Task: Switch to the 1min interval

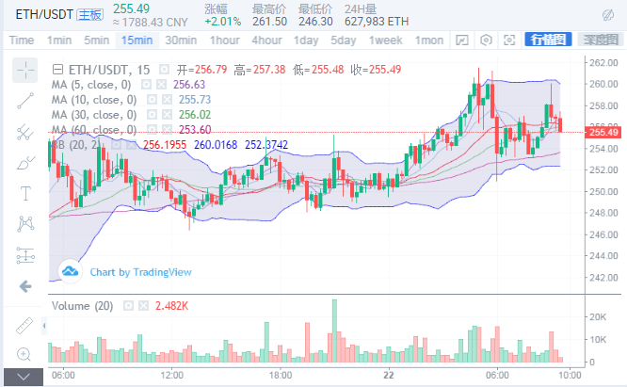Action: tap(59, 40)
